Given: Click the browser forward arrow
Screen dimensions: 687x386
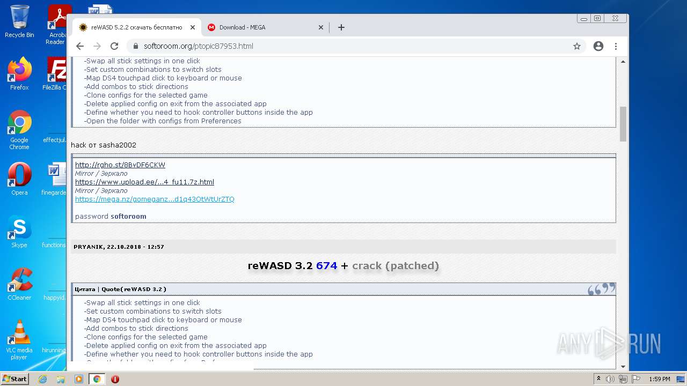Looking at the screenshot, I should (x=97, y=46).
